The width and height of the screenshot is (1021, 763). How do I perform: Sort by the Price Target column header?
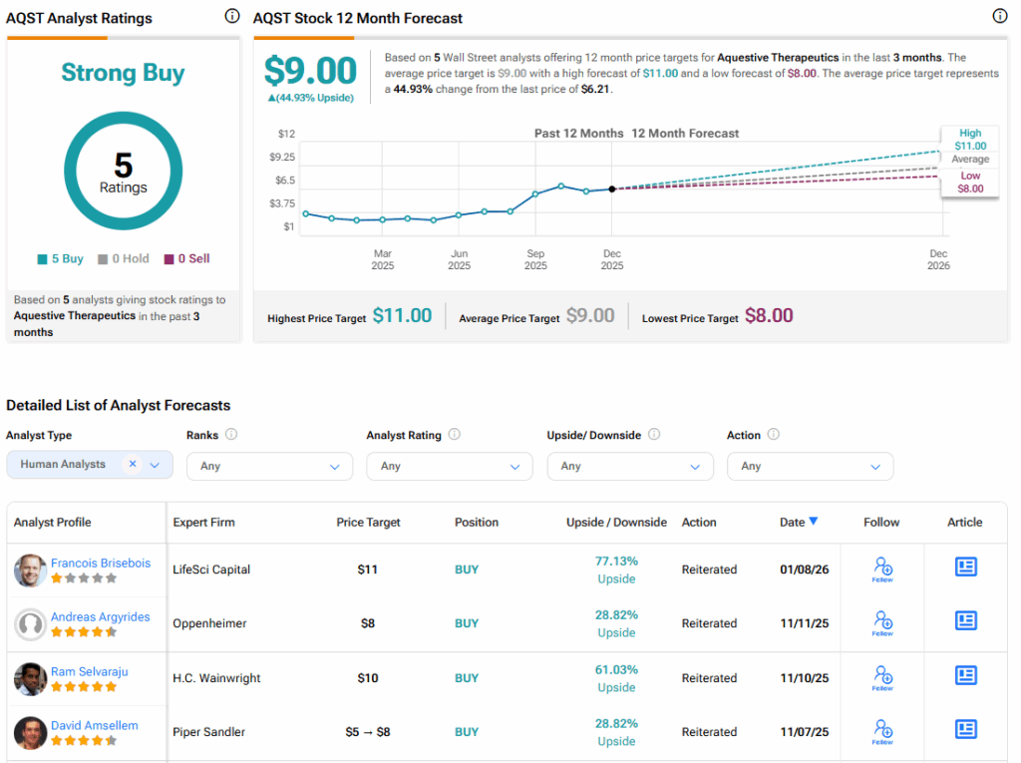[x=368, y=522]
